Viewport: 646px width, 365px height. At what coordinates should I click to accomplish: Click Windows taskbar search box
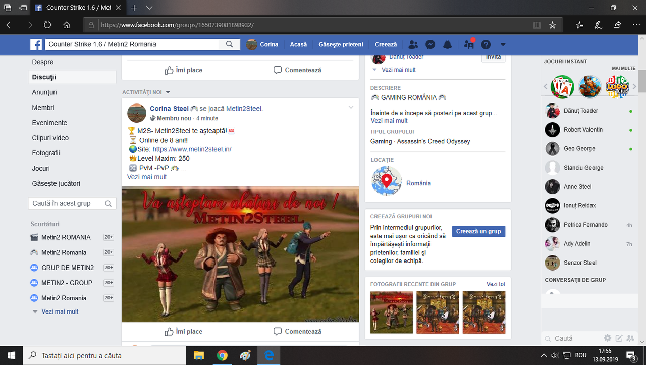click(104, 355)
